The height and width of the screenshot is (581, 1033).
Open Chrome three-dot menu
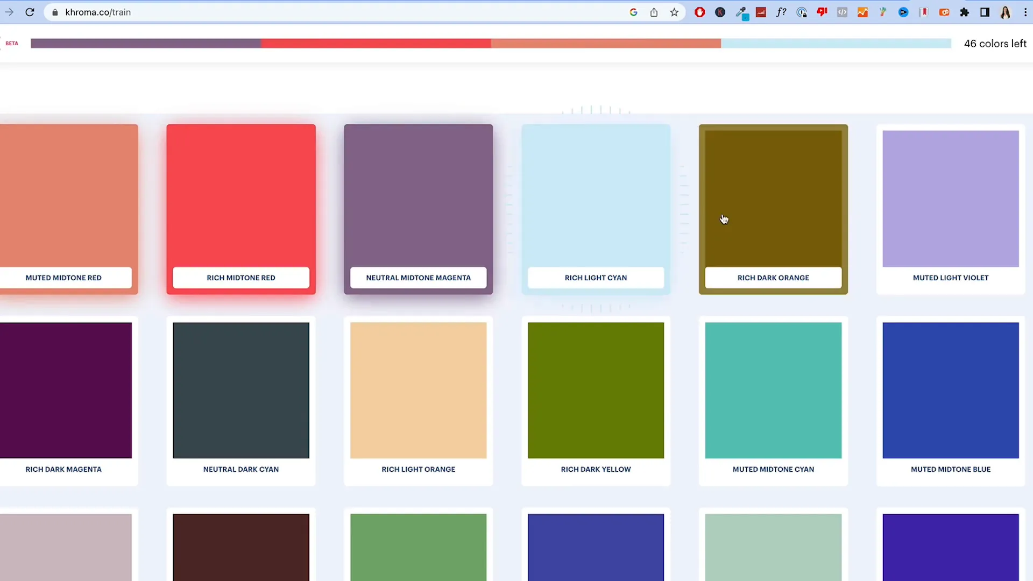(1025, 12)
